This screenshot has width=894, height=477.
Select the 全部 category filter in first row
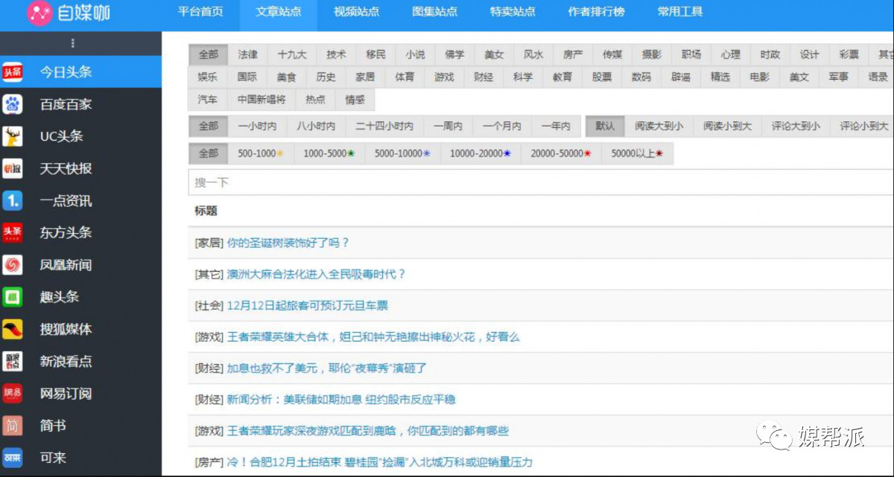tap(209, 55)
